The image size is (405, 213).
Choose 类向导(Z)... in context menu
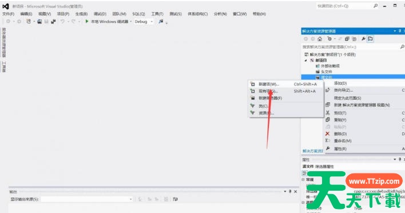point(365,90)
